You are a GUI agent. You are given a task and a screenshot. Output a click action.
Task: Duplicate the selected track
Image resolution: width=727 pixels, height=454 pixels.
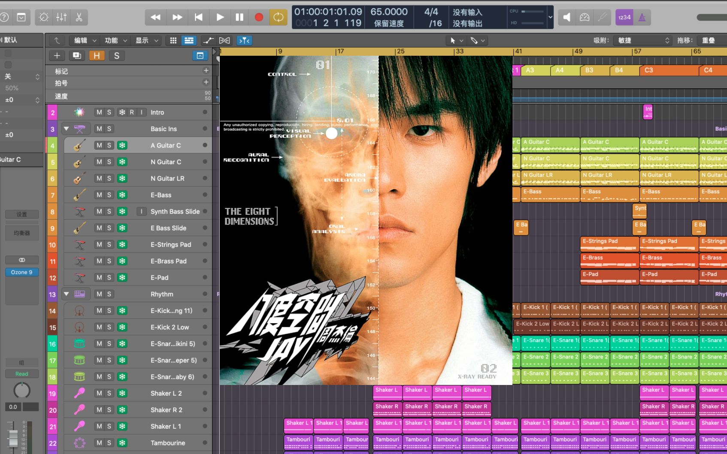click(77, 56)
